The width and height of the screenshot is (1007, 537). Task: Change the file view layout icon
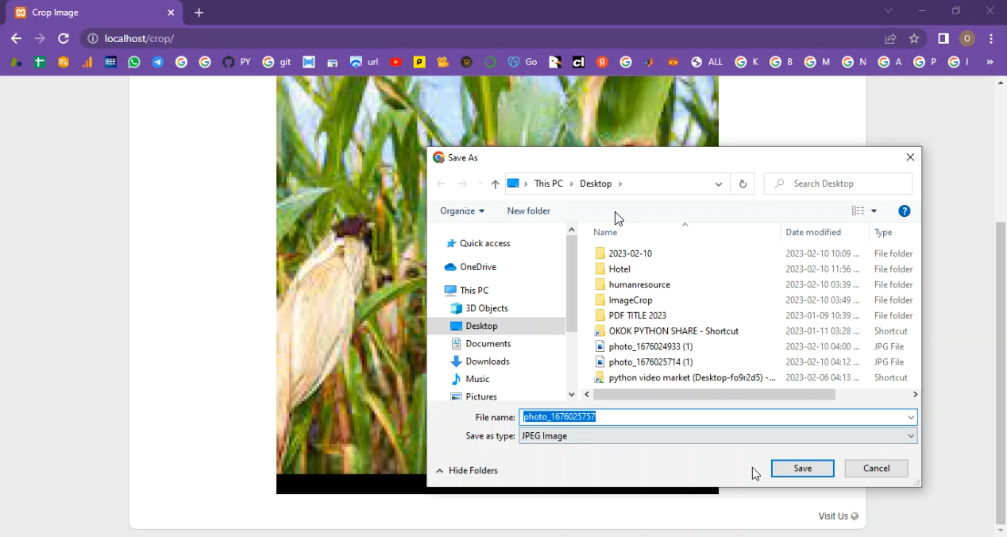858,211
